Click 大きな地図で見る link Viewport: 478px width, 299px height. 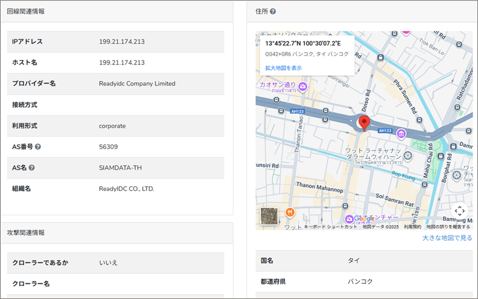(x=447, y=238)
